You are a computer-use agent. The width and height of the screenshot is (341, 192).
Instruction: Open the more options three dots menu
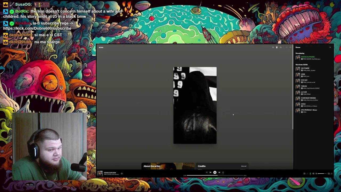pyautogui.click(x=287, y=47)
